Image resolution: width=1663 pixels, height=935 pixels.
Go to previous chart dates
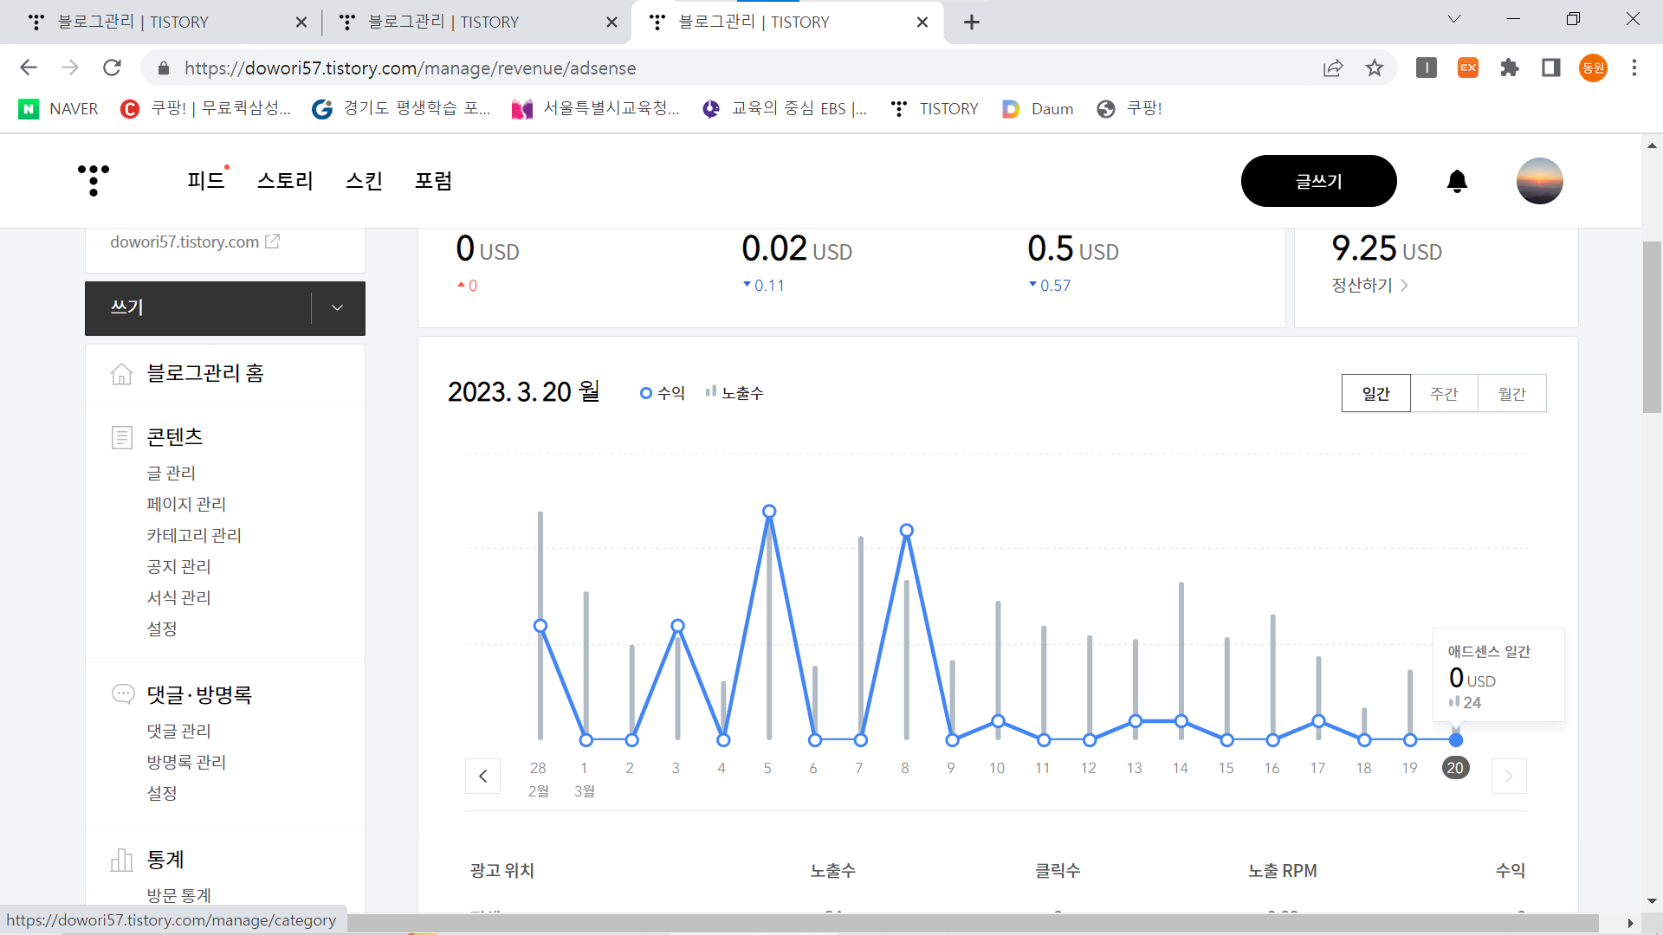pos(483,776)
